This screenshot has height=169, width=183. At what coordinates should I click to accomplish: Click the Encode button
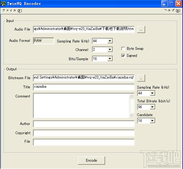[x=91, y=160]
